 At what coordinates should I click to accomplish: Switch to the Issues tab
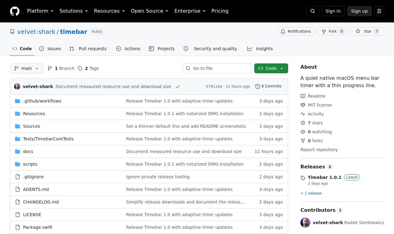click(x=50, y=49)
